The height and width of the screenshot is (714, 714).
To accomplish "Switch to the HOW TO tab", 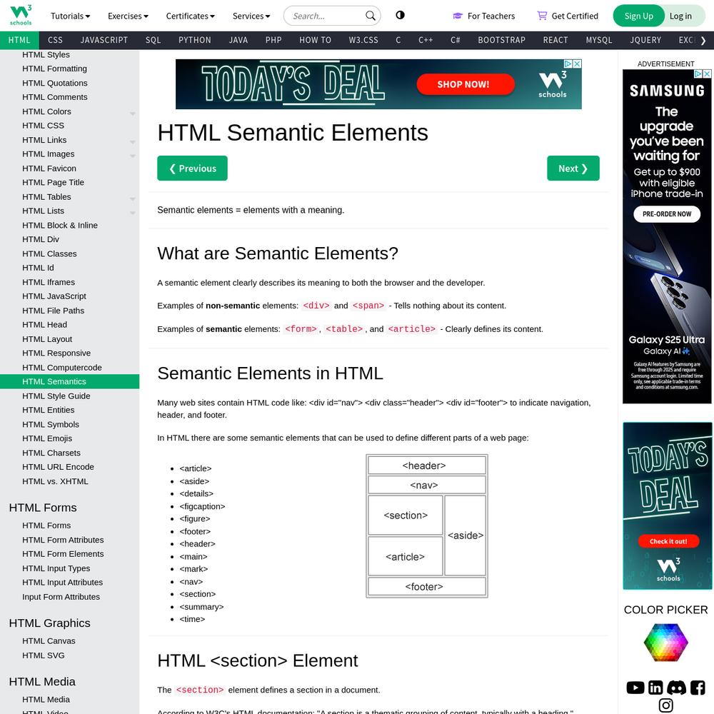I will (x=315, y=40).
